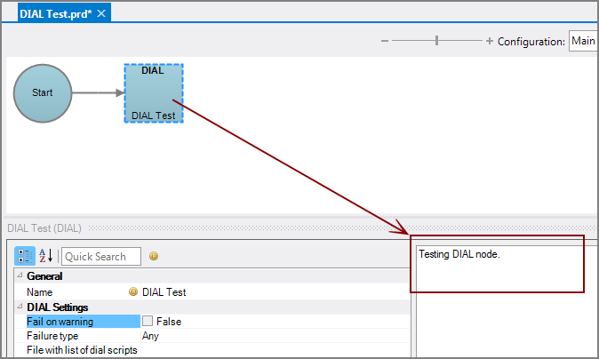Collapse the General property group
Image resolution: width=599 pixels, height=359 pixels.
click(20, 275)
